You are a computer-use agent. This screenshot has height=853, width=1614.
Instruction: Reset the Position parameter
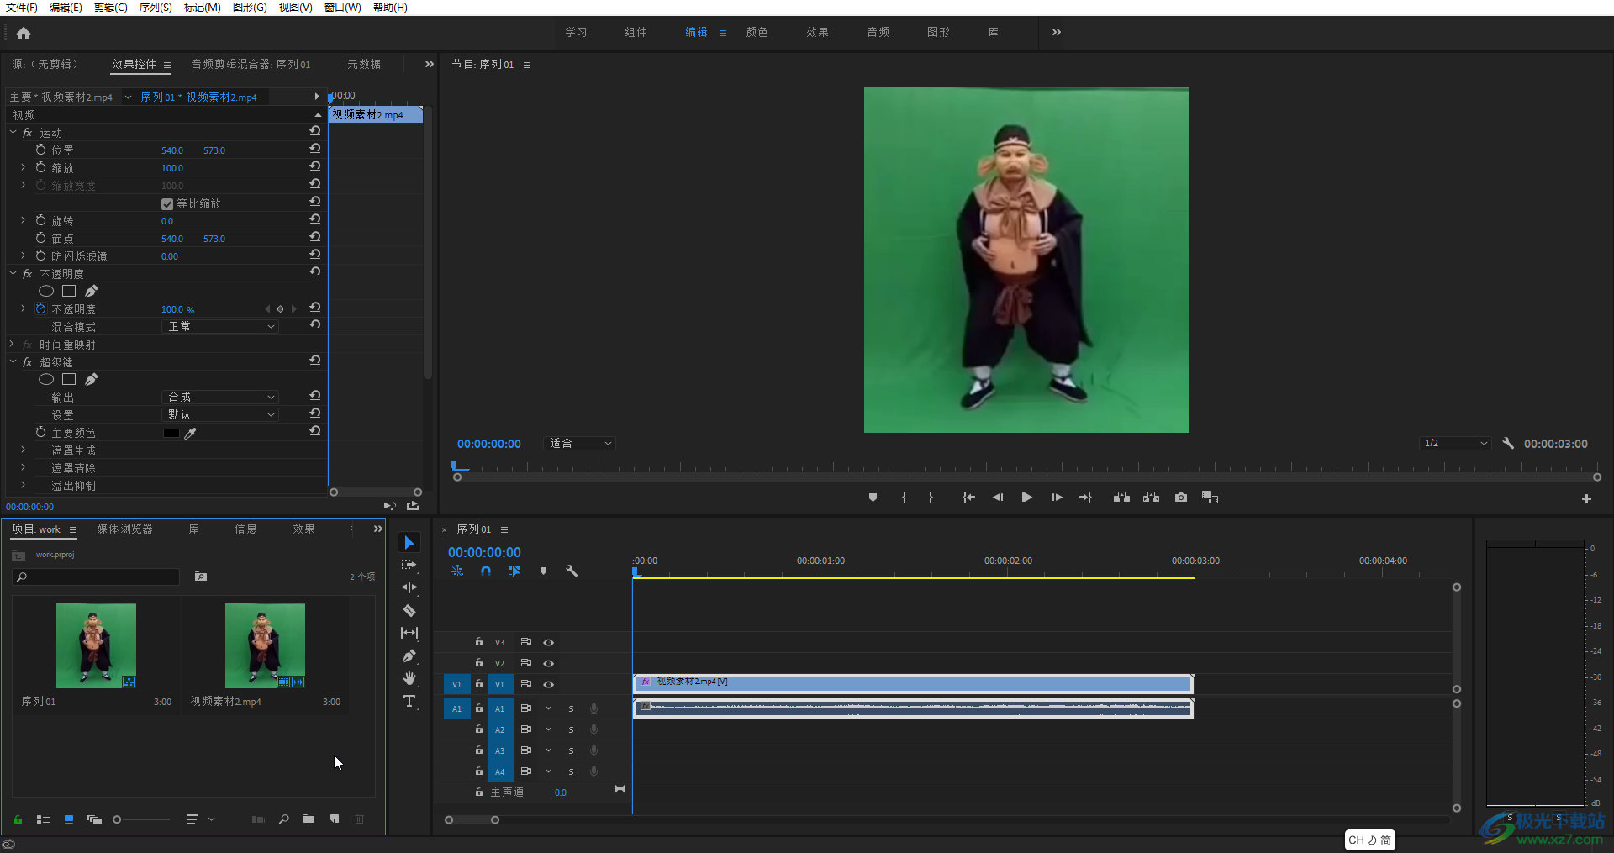[x=315, y=149]
